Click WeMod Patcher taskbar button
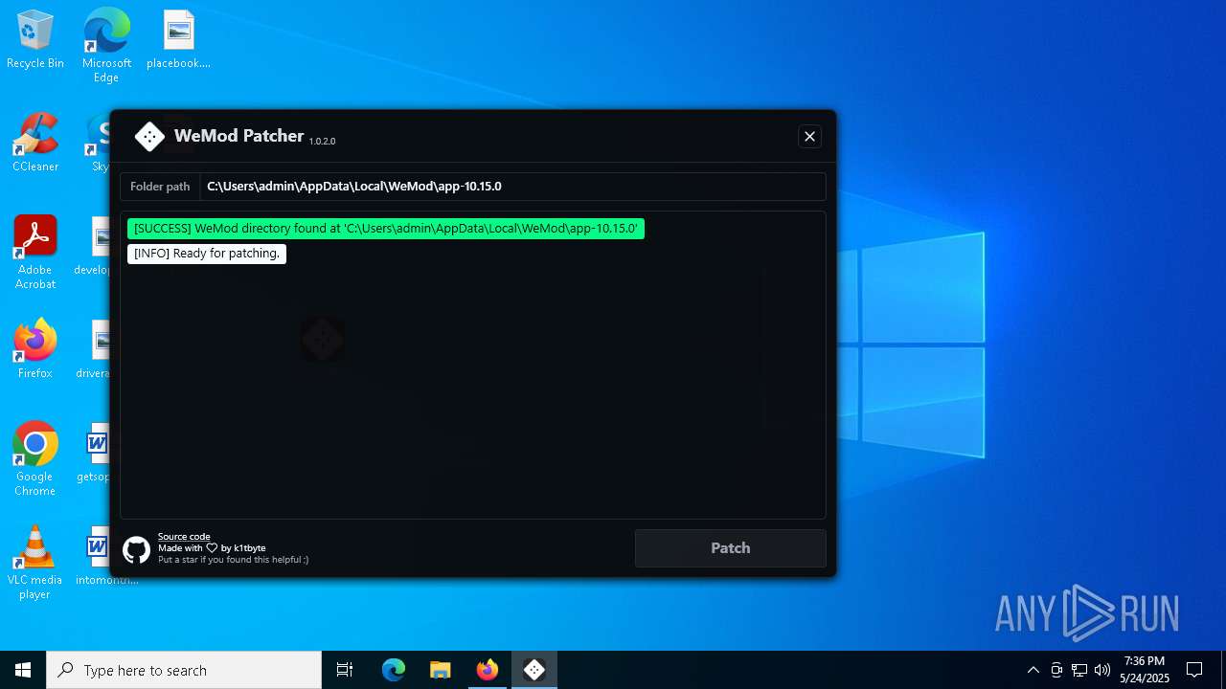Viewport: 1226px width, 689px height. click(x=534, y=670)
